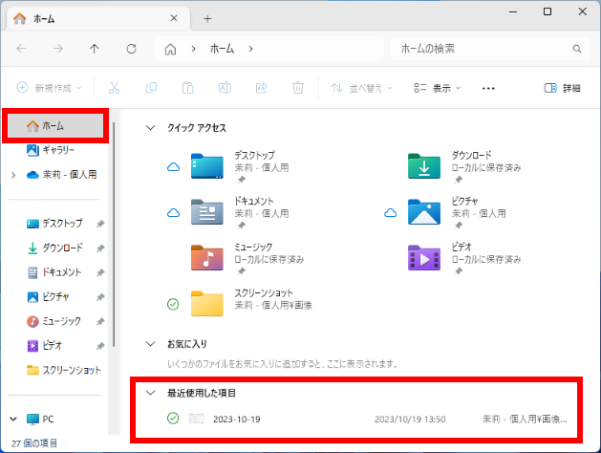
Task: Open the three-dots more options menu
Action: tap(488, 89)
